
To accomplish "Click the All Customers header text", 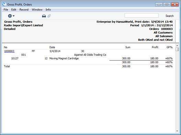I will tap(163, 33).
